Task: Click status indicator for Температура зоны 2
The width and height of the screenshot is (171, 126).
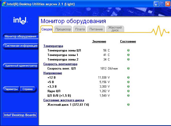Action: point(128,59)
